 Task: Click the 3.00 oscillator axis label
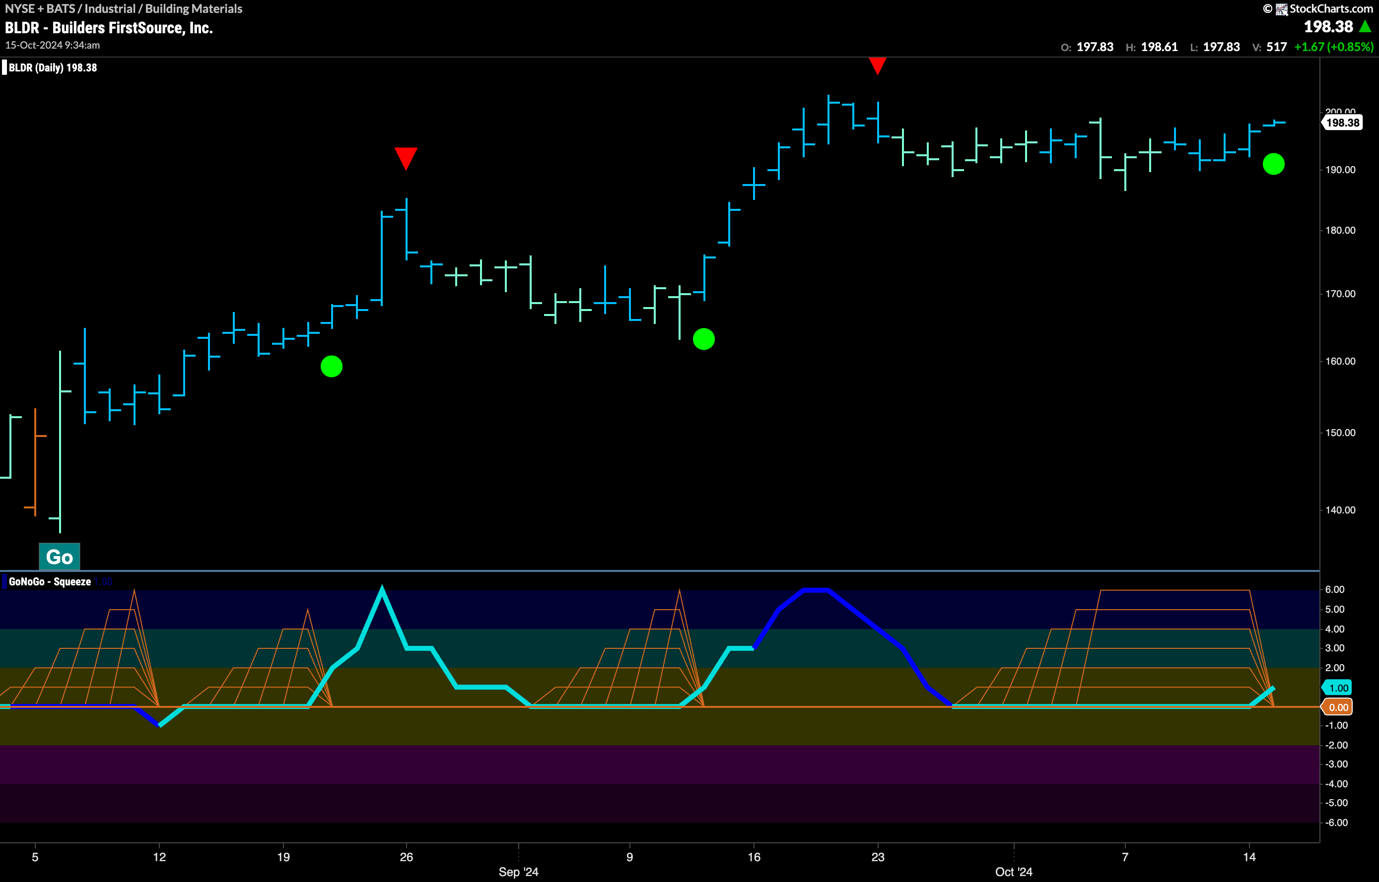coord(1335,648)
